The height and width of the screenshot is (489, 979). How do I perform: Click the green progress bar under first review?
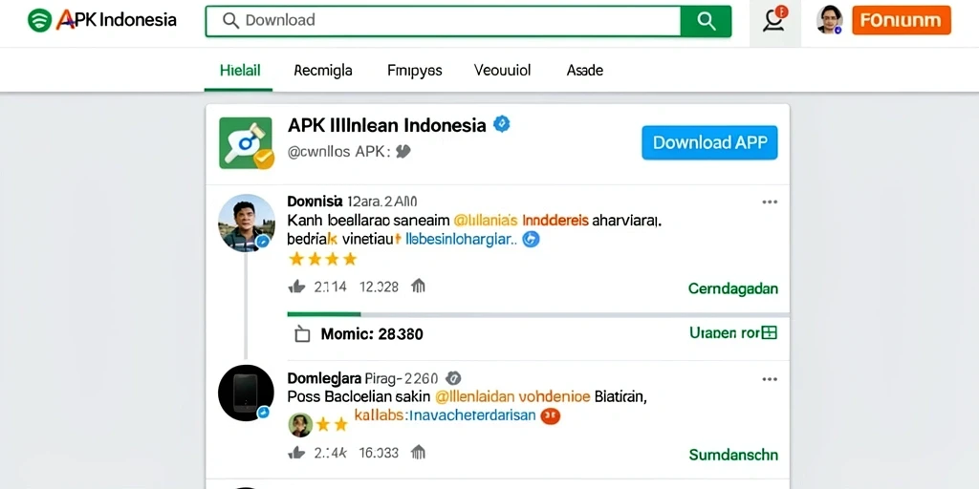click(323, 314)
